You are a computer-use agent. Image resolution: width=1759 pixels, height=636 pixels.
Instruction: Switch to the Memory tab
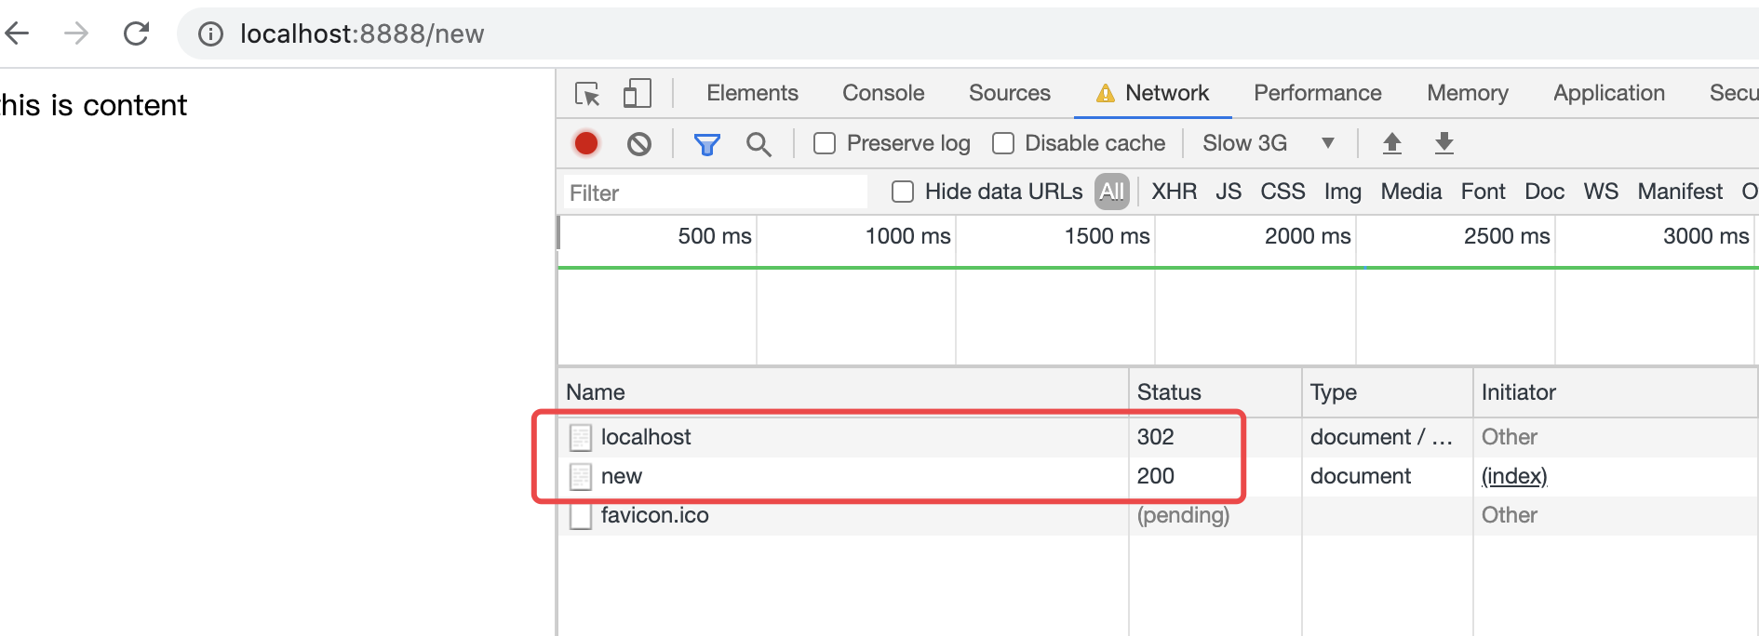[x=1467, y=93]
